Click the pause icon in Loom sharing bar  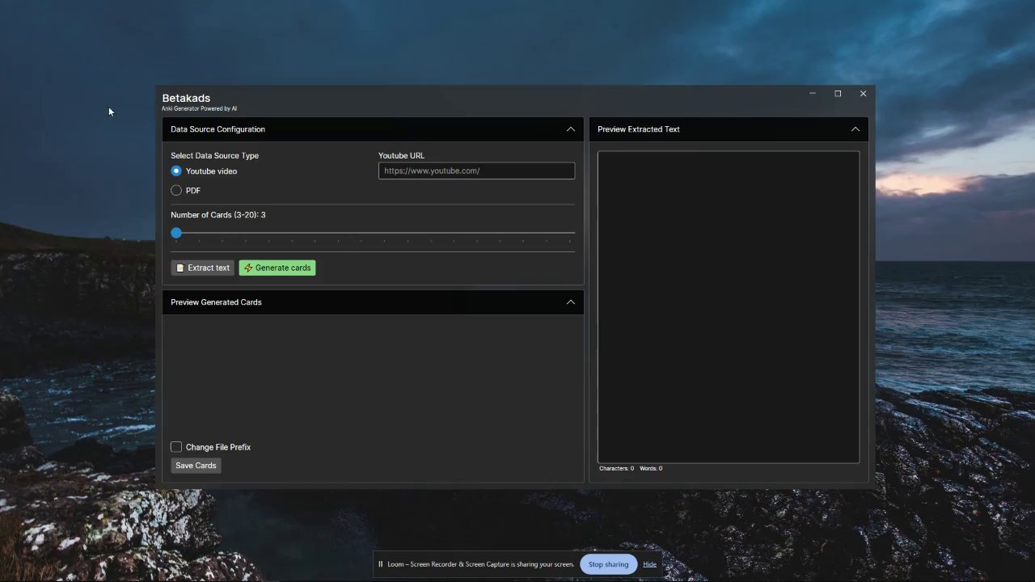pos(380,564)
